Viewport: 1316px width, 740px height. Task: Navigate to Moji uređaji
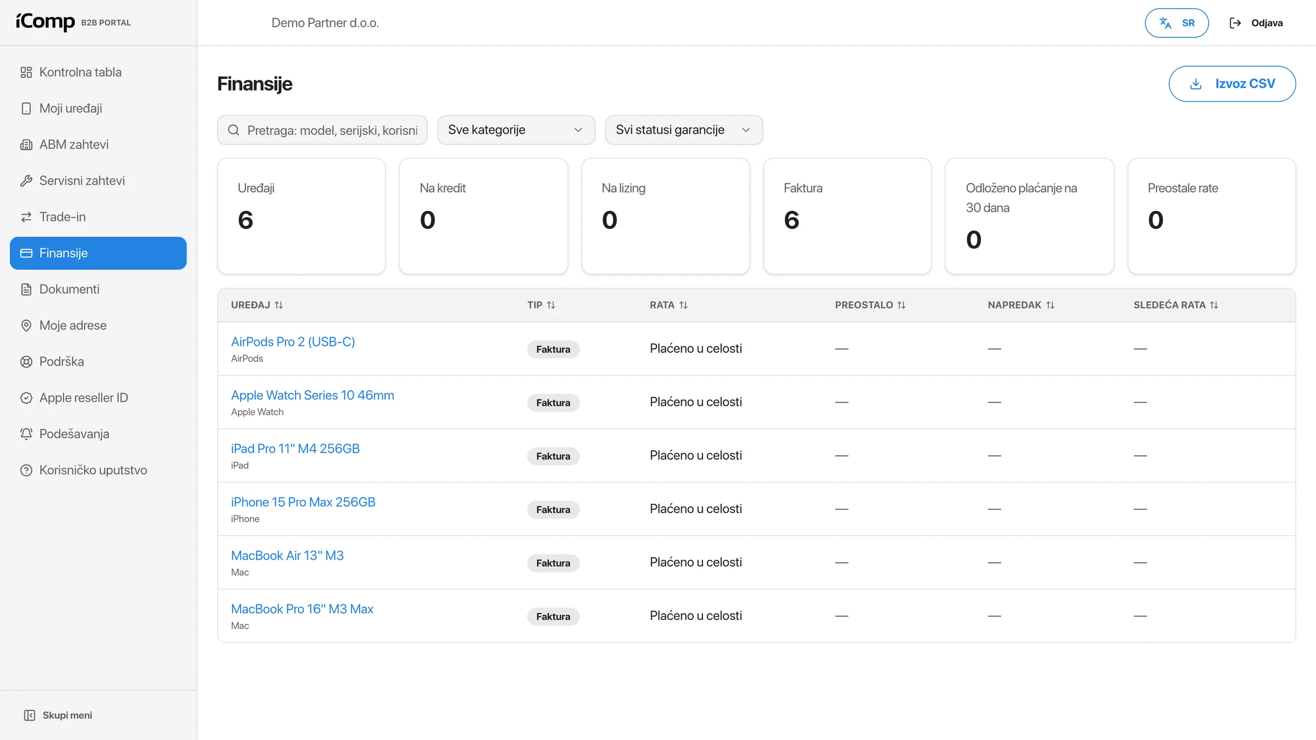(x=98, y=109)
